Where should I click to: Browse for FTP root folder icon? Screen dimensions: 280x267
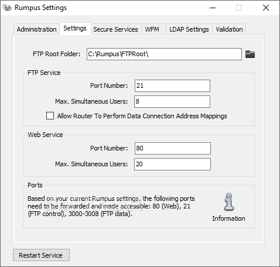point(250,54)
